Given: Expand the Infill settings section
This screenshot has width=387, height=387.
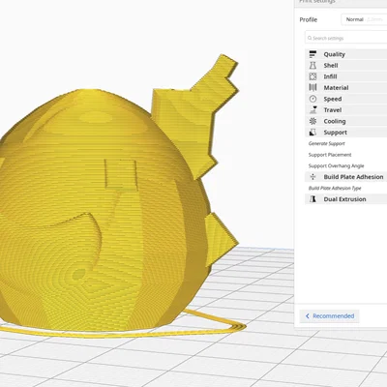Looking at the screenshot, I should [x=346, y=76].
